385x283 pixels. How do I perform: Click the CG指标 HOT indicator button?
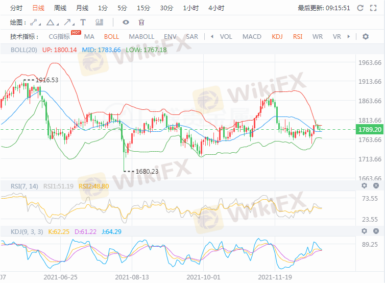click(x=60, y=37)
